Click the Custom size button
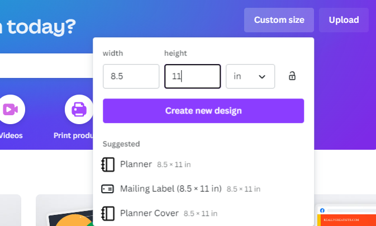The height and width of the screenshot is (226, 376). 279,20
